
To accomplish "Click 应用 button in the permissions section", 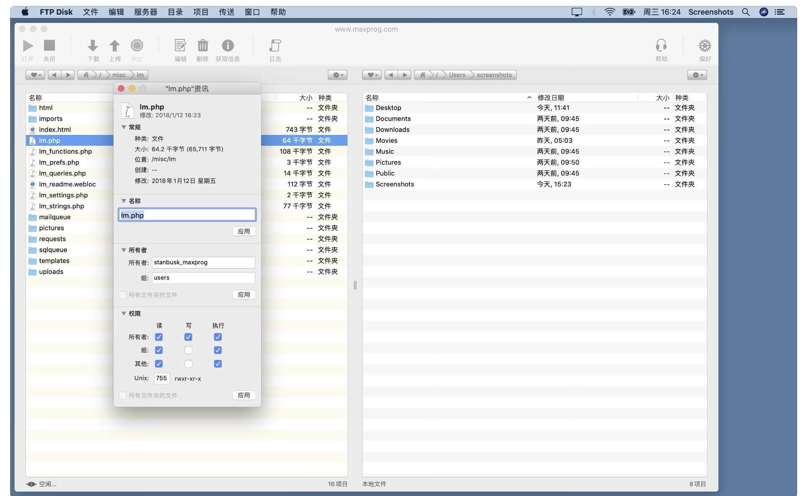I will 243,395.
